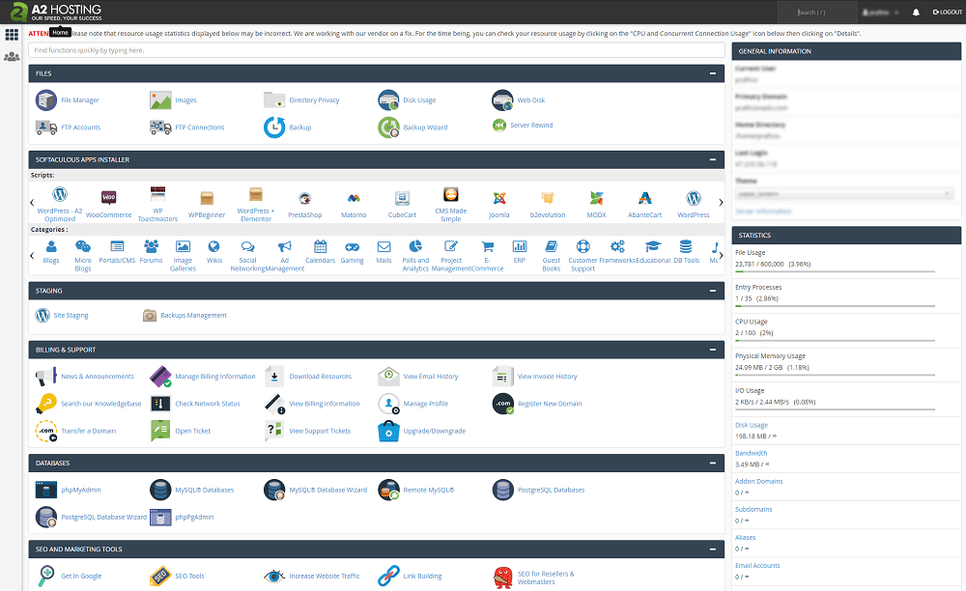Image resolution: width=966 pixels, height=591 pixels.
Task: Open User Manager sidebar icon
Action: tap(12, 57)
